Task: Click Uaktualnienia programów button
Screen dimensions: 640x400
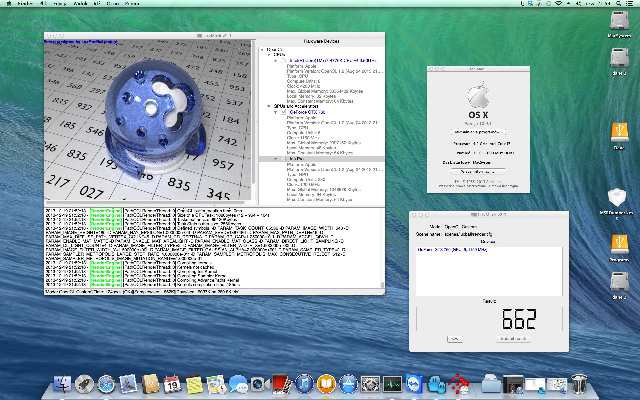Action: point(478,132)
